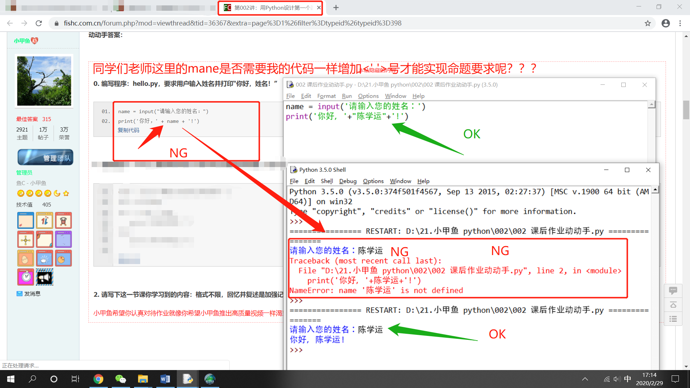Open Format menu in the IDLE editor window
This screenshot has width=690, height=388.
click(x=326, y=96)
